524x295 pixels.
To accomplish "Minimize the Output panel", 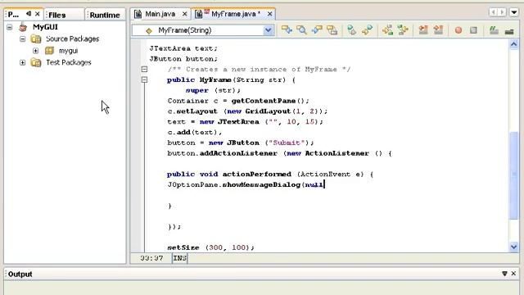I will [x=504, y=274].
